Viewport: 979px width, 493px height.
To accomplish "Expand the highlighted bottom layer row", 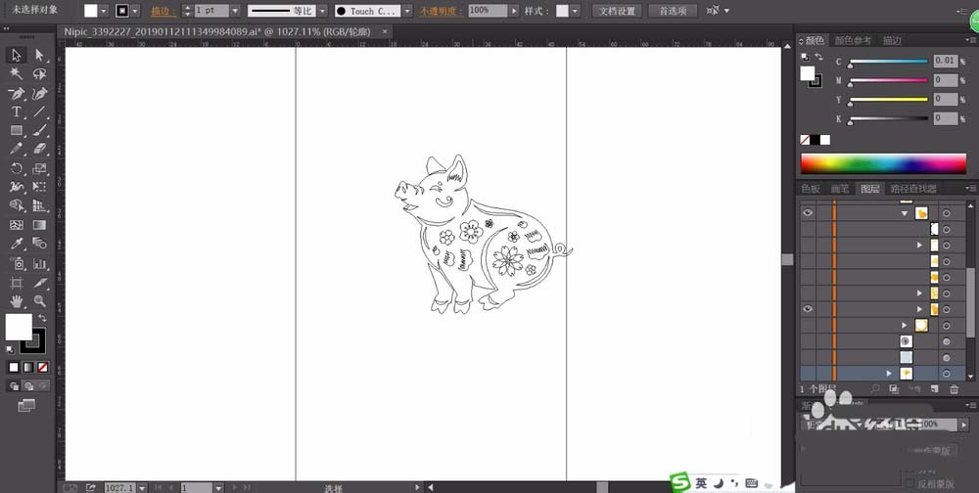I will pos(889,374).
